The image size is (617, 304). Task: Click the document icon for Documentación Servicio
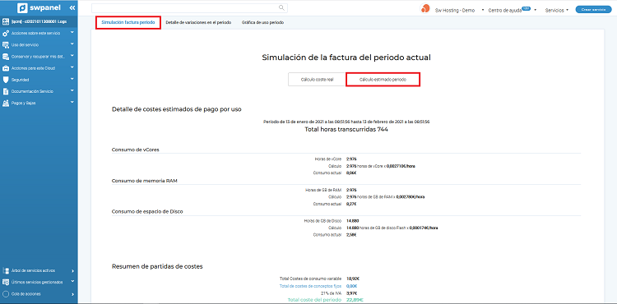point(6,91)
